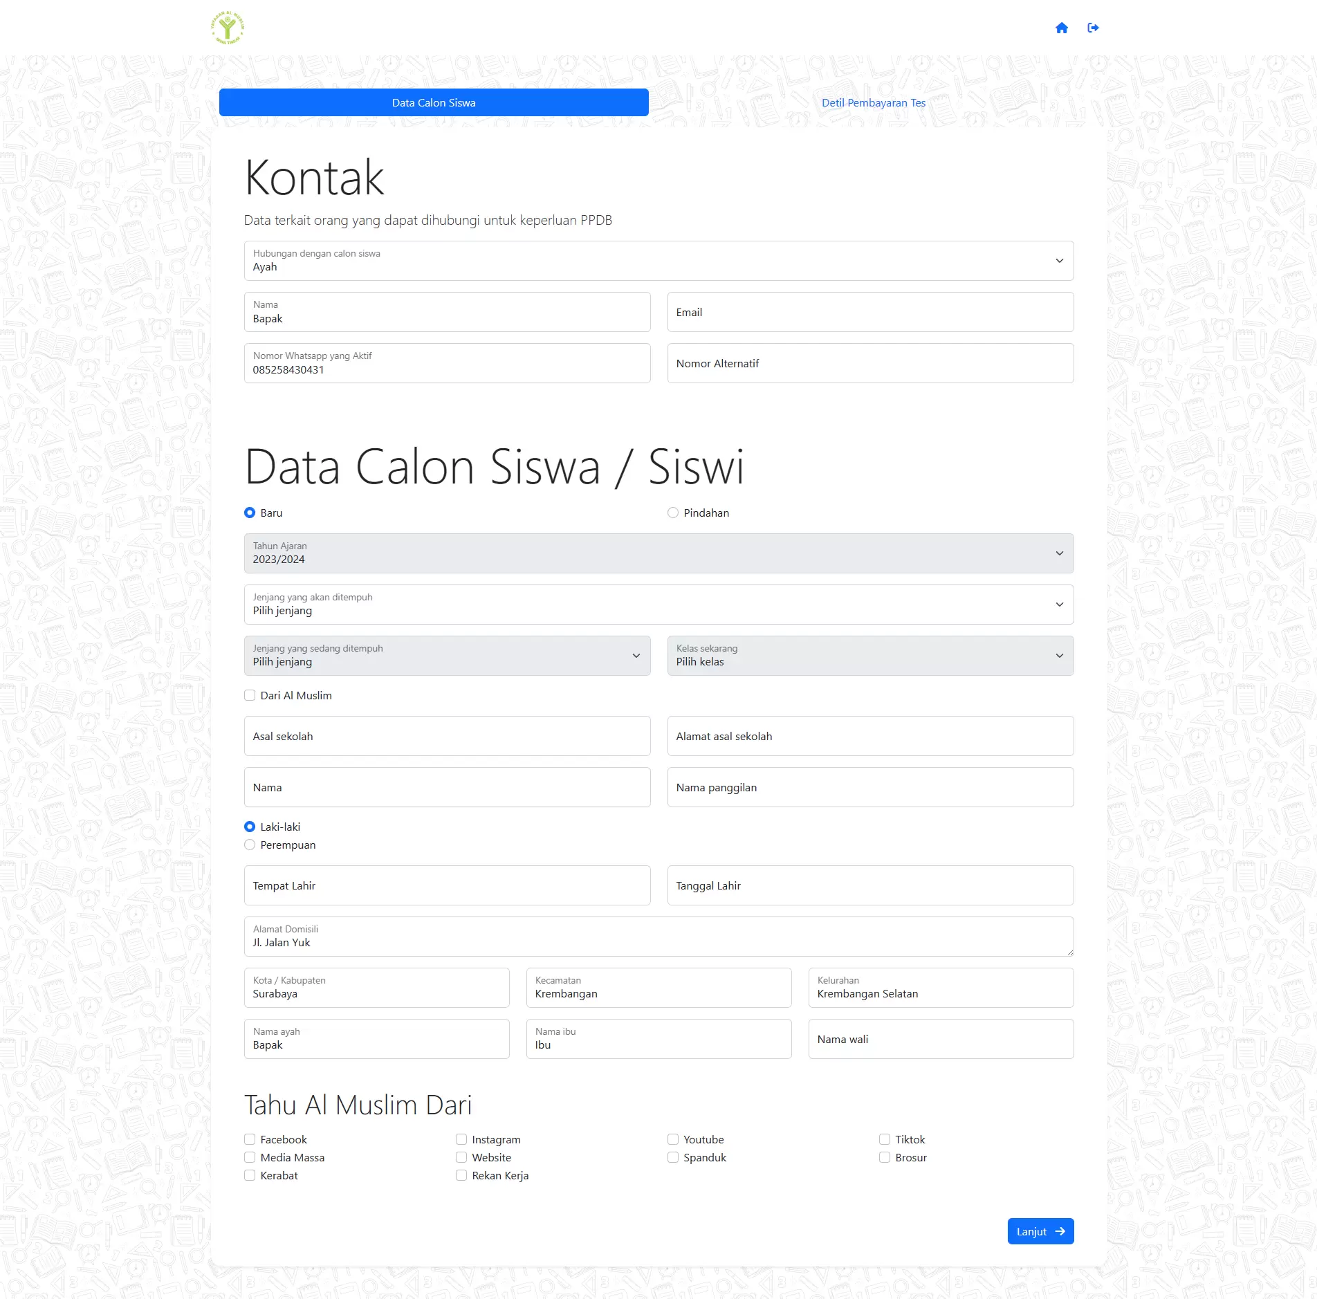Enable the Spanduk checkbox
Image resolution: width=1317 pixels, height=1299 pixels.
pyautogui.click(x=673, y=1157)
